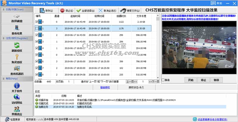Click 查看机器码 icon
Viewport: 238px width, 122px height.
[17, 68]
